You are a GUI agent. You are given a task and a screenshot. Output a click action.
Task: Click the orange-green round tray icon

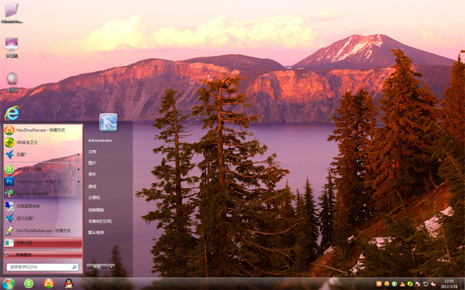(387, 284)
